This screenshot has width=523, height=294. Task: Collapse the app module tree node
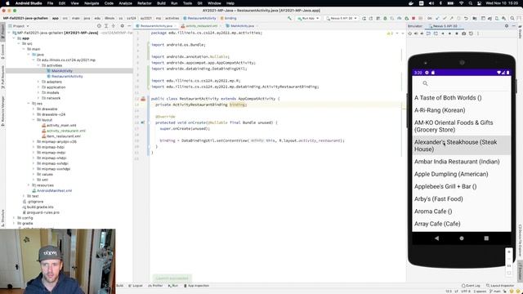click(14, 38)
